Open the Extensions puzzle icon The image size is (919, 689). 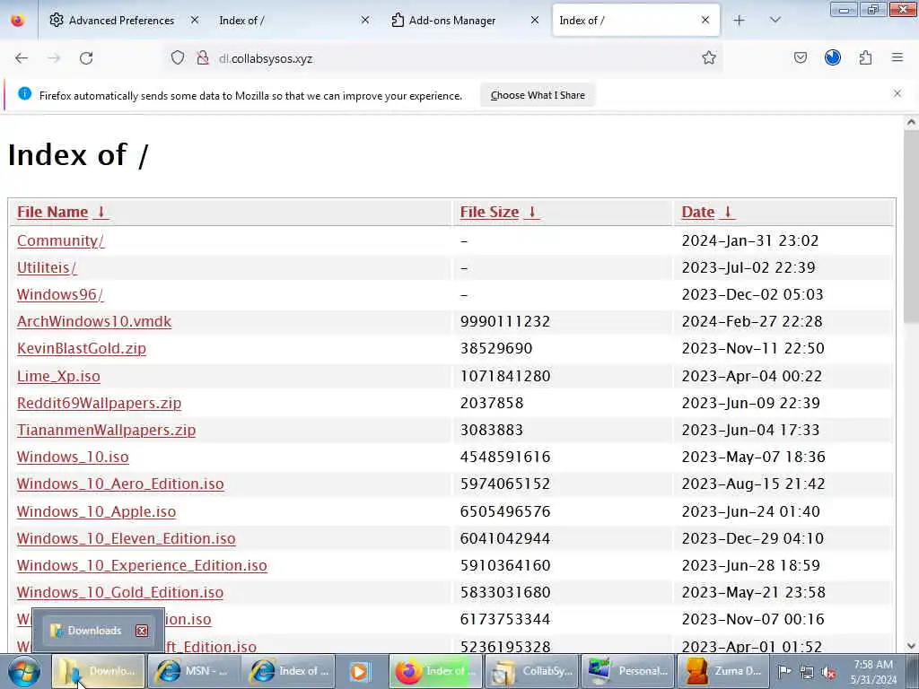[x=865, y=57]
